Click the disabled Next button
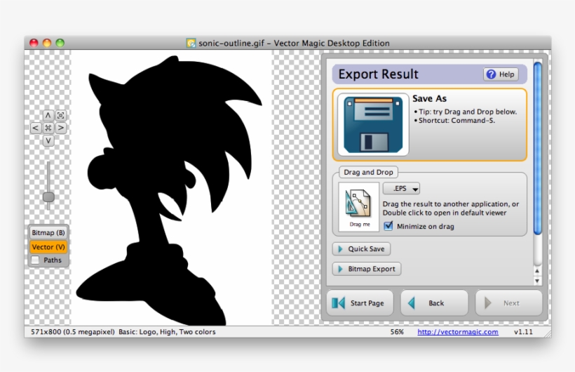The height and width of the screenshot is (372, 575). click(508, 303)
